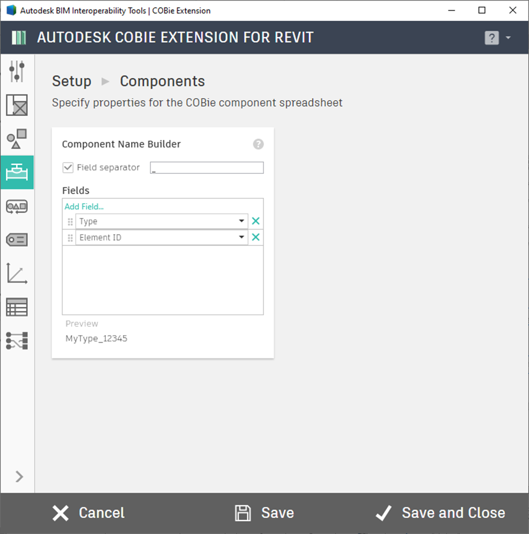Open the header help menu arrow
The width and height of the screenshot is (529, 534).
pyautogui.click(x=508, y=38)
